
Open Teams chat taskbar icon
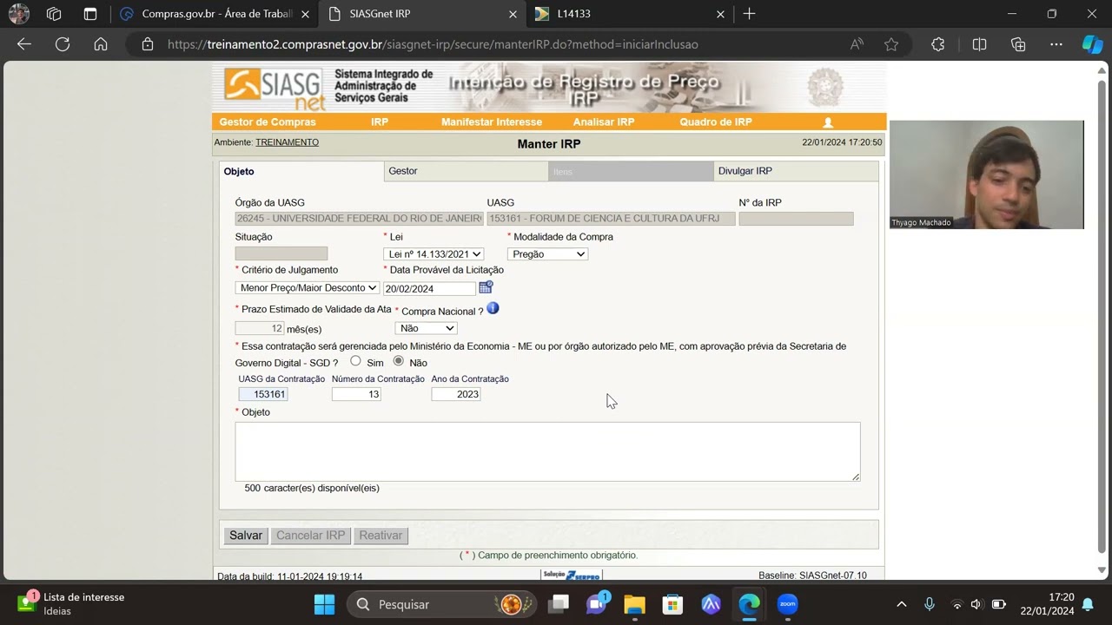tap(596, 604)
